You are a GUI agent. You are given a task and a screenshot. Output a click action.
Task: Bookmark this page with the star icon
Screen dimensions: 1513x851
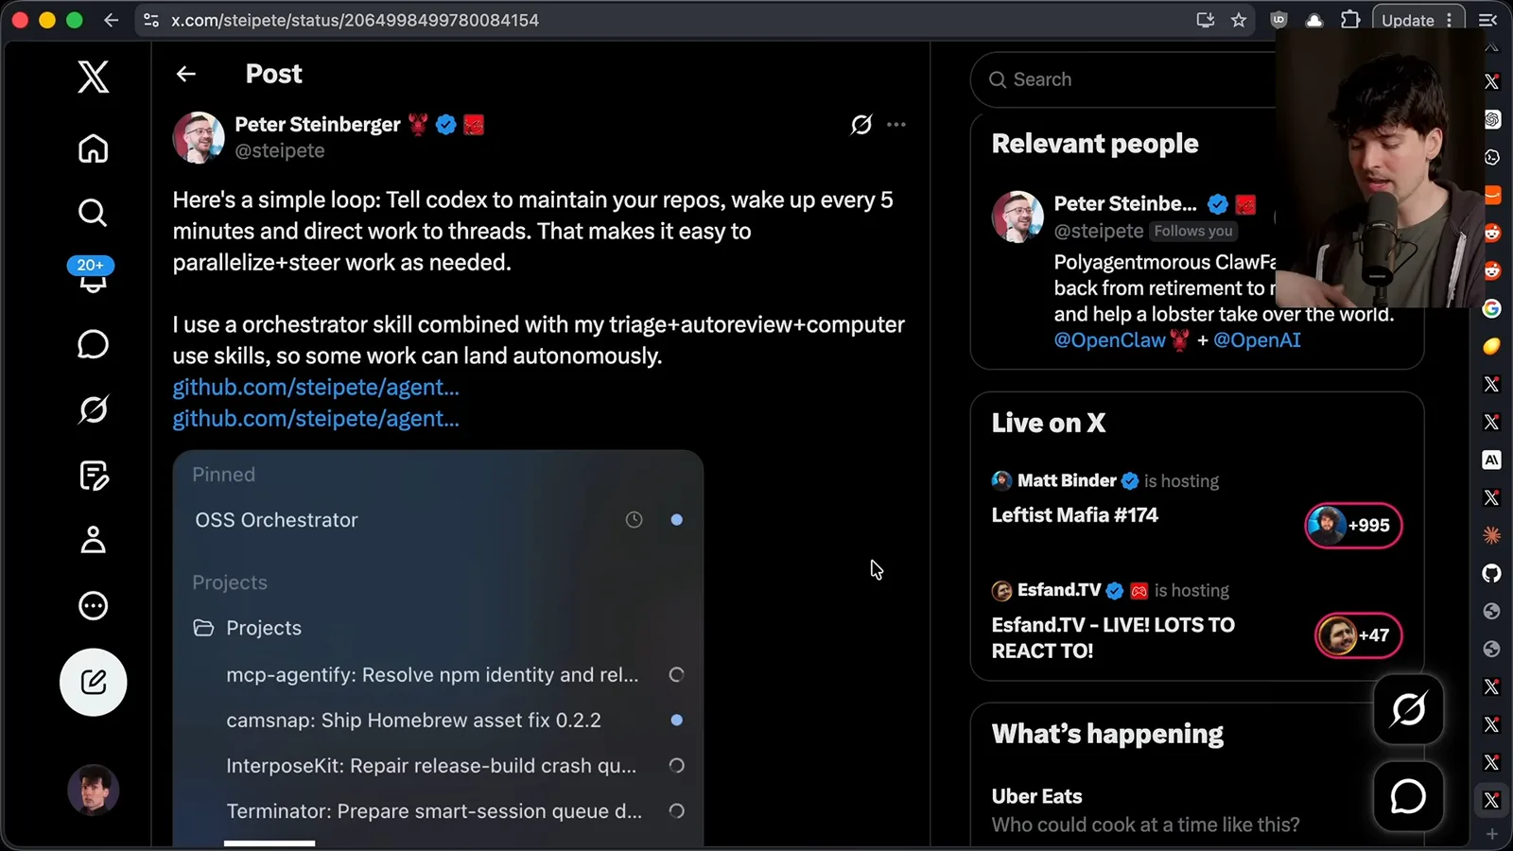1239,20
